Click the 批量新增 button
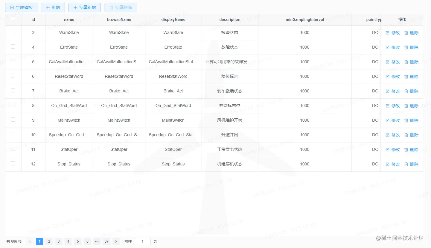The height and width of the screenshot is (248, 431). (85, 7)
